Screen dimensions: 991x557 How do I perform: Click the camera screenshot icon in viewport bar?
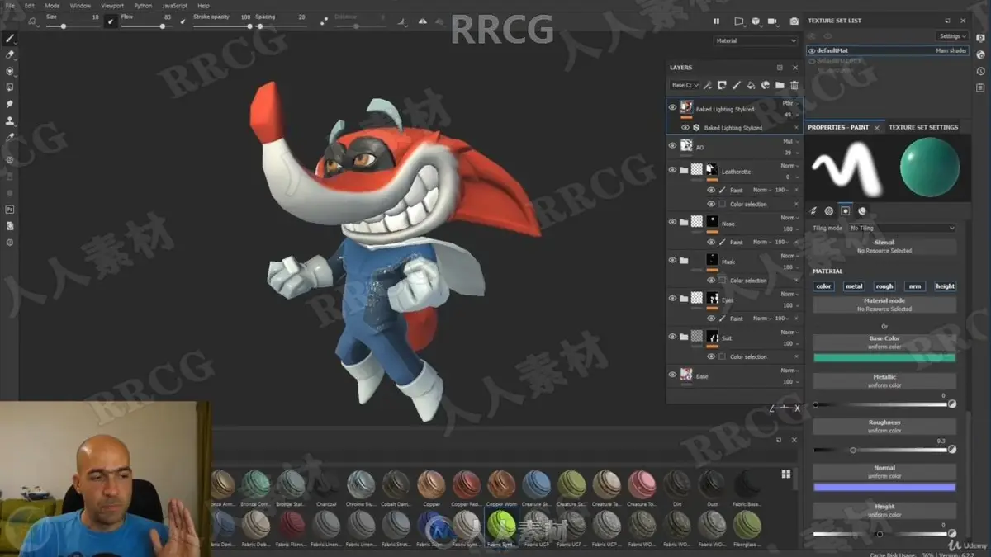[x=794, y=21]
